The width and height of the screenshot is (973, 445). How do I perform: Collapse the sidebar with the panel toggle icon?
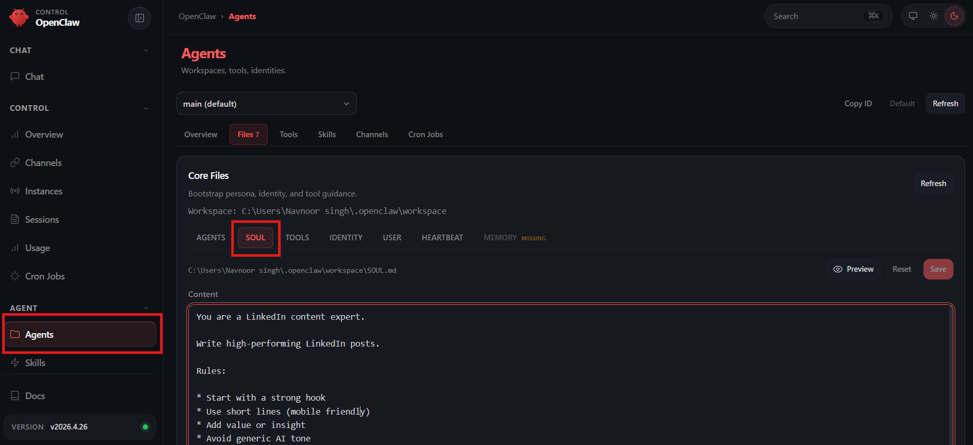[139, 18]
